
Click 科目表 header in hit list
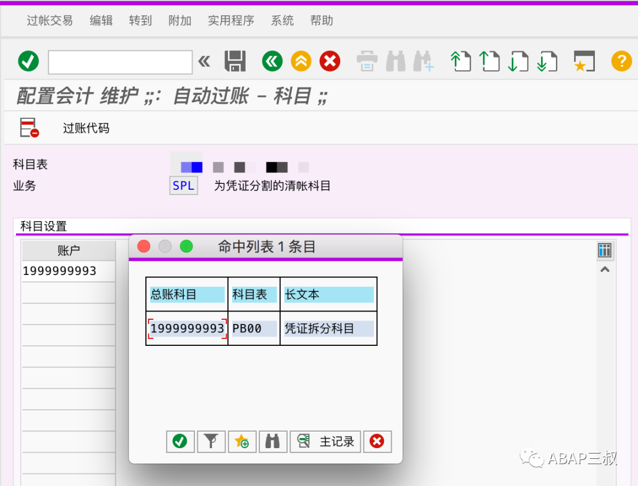pyautogui.click(x=254, y=294)
